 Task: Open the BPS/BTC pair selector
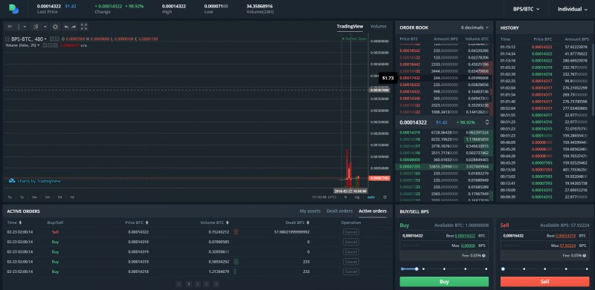[x=526, y=9]
